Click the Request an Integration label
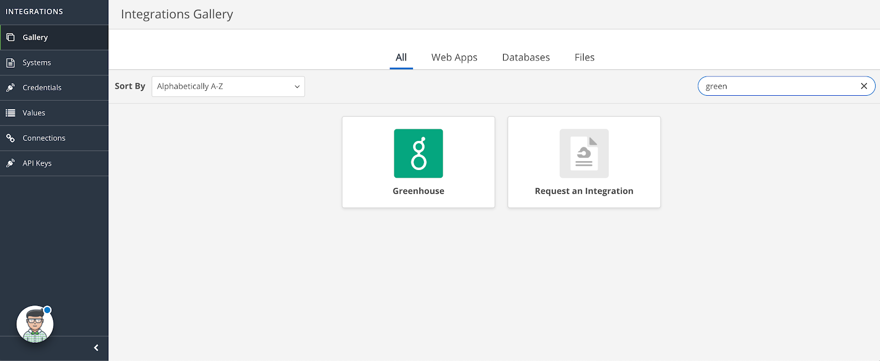 [584, 191]
